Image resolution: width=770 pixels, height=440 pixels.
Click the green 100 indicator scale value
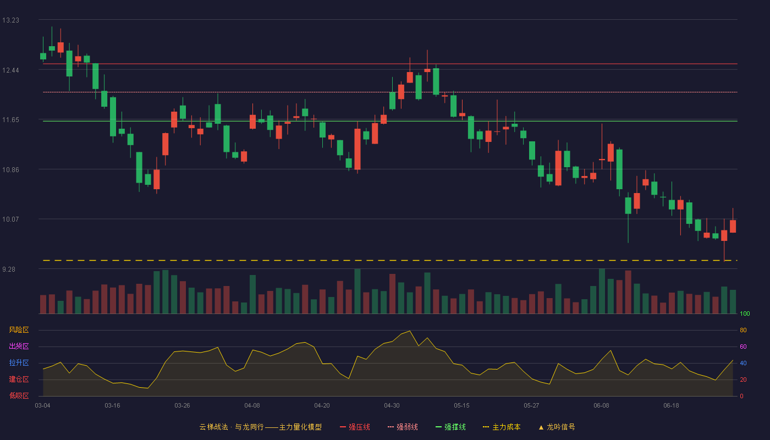[x=745, y=314]
